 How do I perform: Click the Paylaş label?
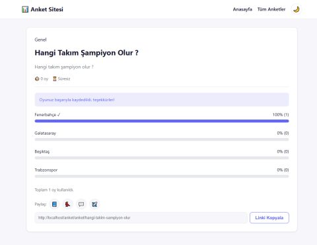[40, 204]
